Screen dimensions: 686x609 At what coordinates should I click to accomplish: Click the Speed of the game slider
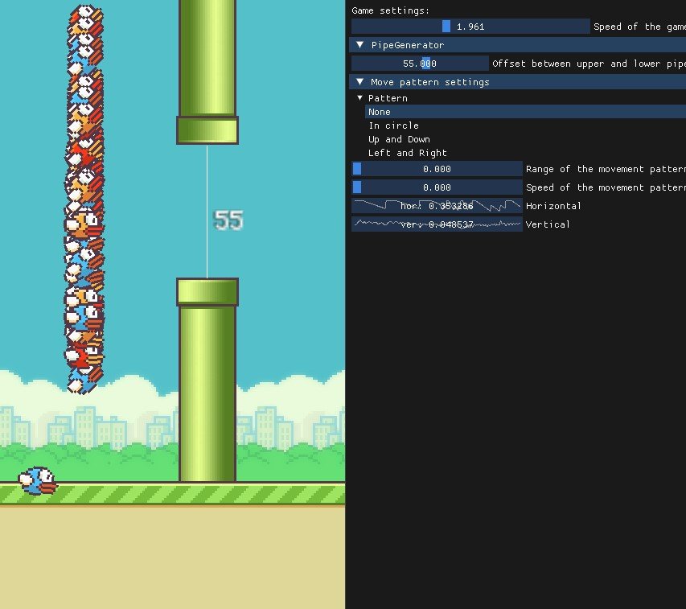(470, 27)
